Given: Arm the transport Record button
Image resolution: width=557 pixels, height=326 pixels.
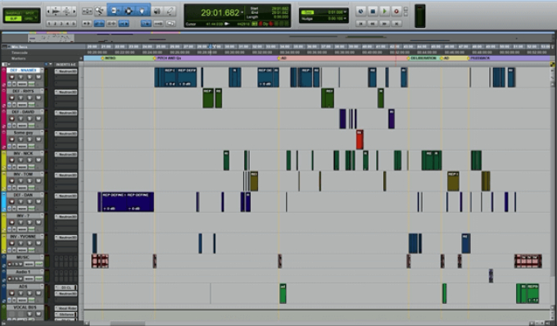Looking at the screenshot, I should pyautogui.click(x=396, y=11).
